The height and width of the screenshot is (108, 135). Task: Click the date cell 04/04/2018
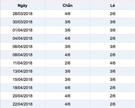(x=22, y=38)
